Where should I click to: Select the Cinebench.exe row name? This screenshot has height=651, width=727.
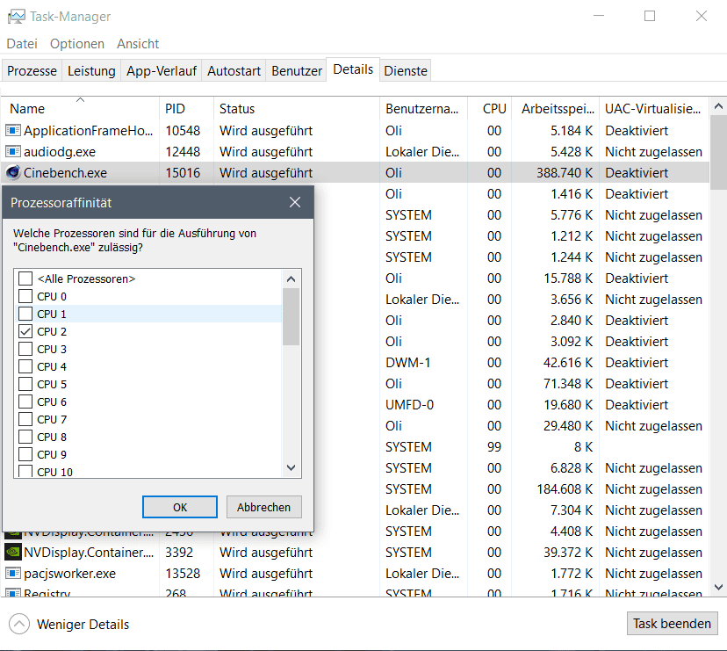pos(65,173)
